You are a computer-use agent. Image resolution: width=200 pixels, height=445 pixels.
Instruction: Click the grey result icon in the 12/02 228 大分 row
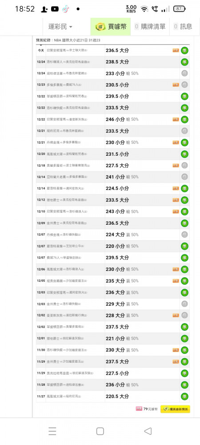click(x=185, y=316)
